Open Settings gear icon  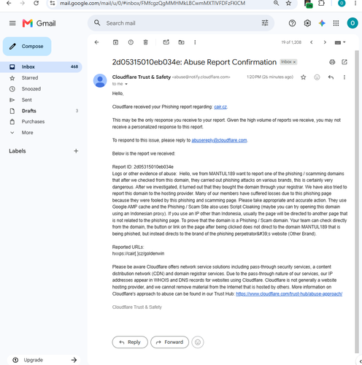pyautogui.click(x=307, y=23)
